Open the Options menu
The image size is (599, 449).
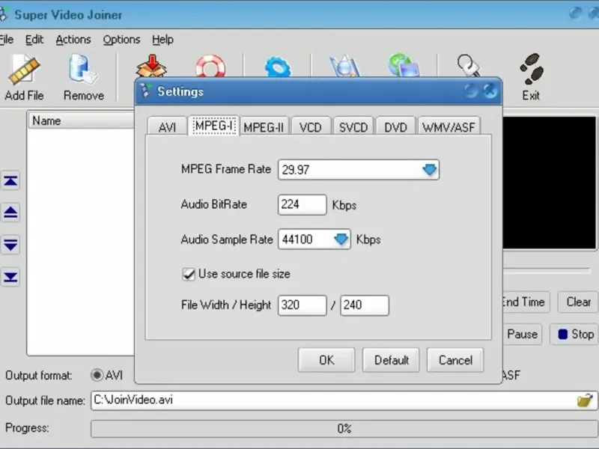point(121,40)
